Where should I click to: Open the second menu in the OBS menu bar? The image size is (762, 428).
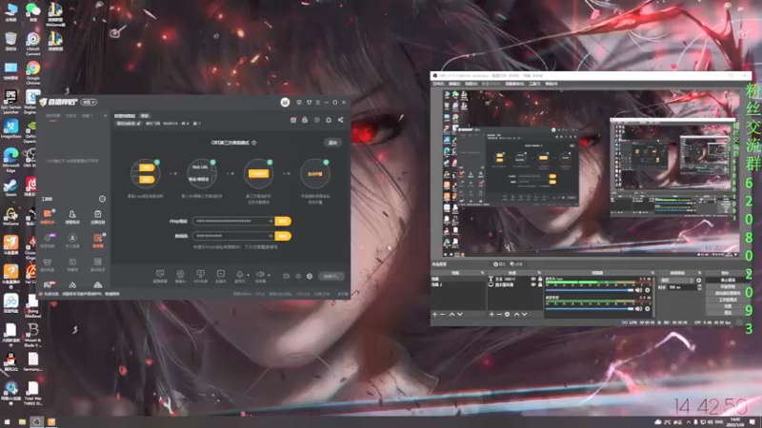454,84
